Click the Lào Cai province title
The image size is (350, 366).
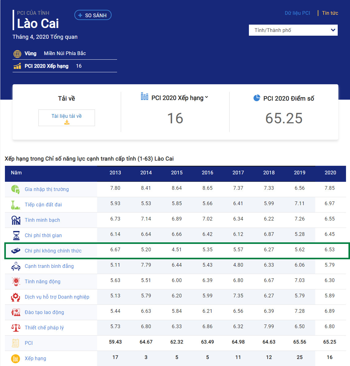pos(38,24)
